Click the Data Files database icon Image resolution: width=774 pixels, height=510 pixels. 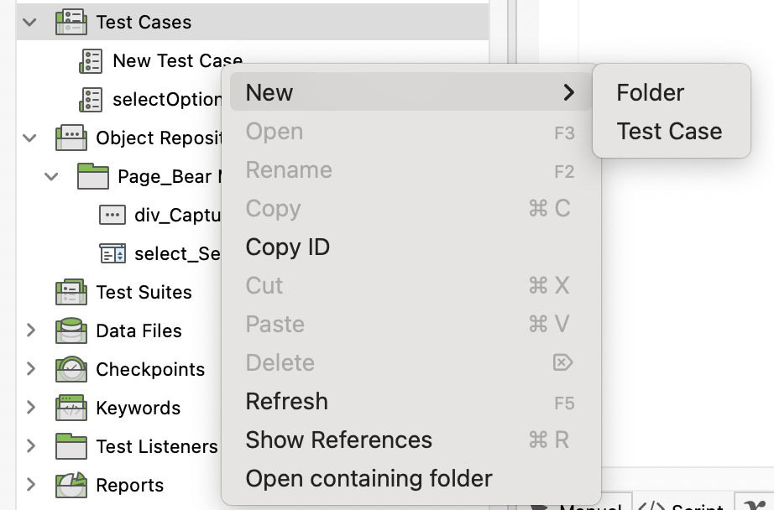point(71,330)
